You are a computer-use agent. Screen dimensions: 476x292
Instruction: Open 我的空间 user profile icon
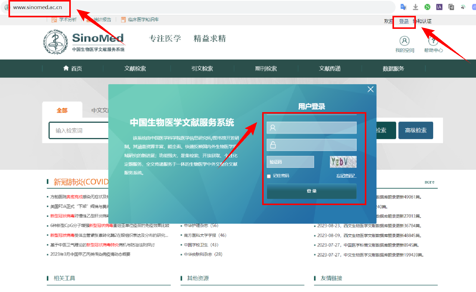click(404, 41)
